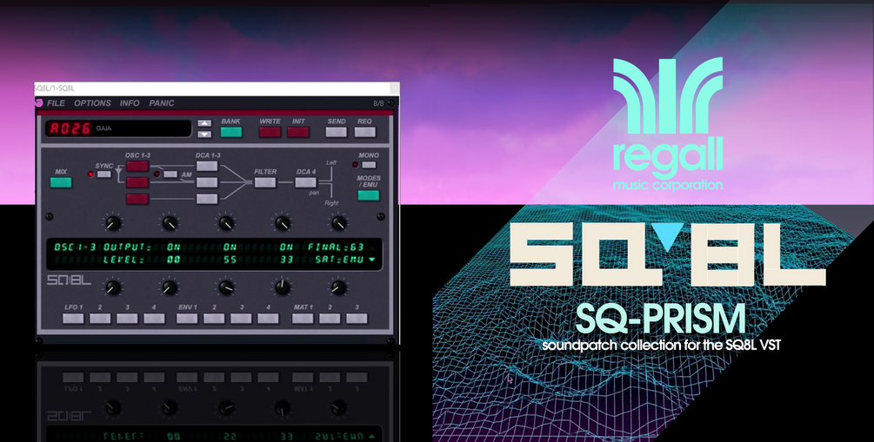Screen dimensions: 874x442
Task: Click the REQ button
Action: (x=364, y=132)
